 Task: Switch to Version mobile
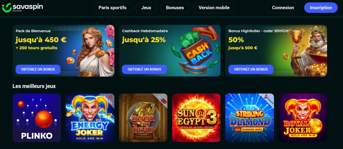click(214, 8)
